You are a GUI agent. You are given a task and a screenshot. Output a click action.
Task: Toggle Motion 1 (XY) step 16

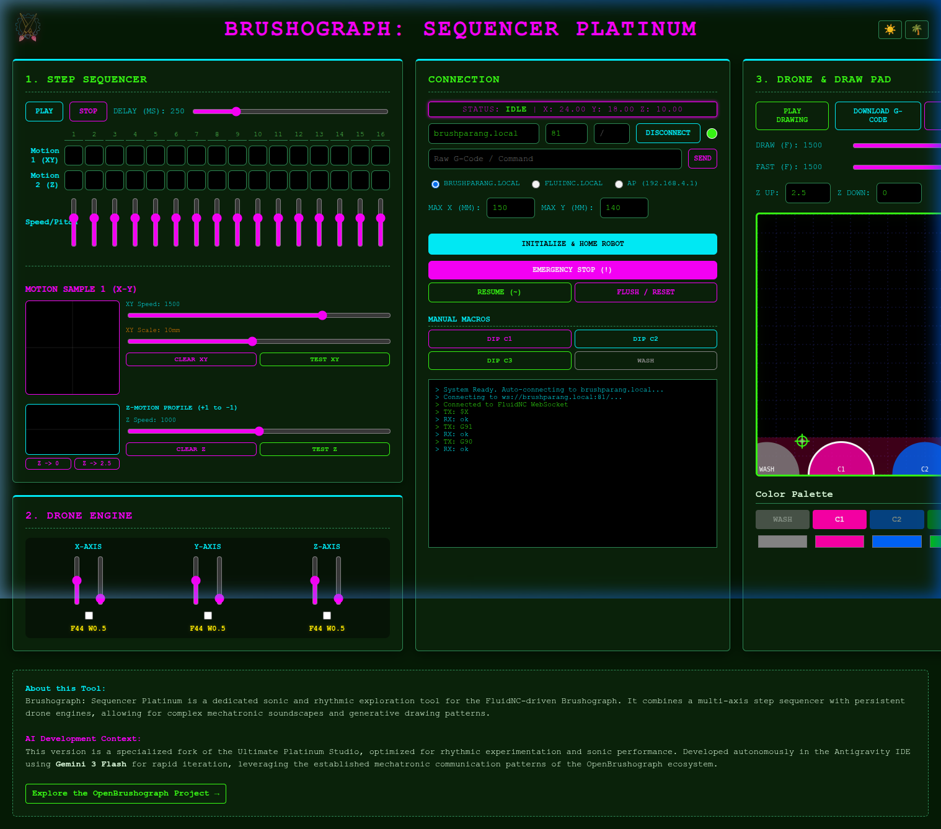[381, 156]
